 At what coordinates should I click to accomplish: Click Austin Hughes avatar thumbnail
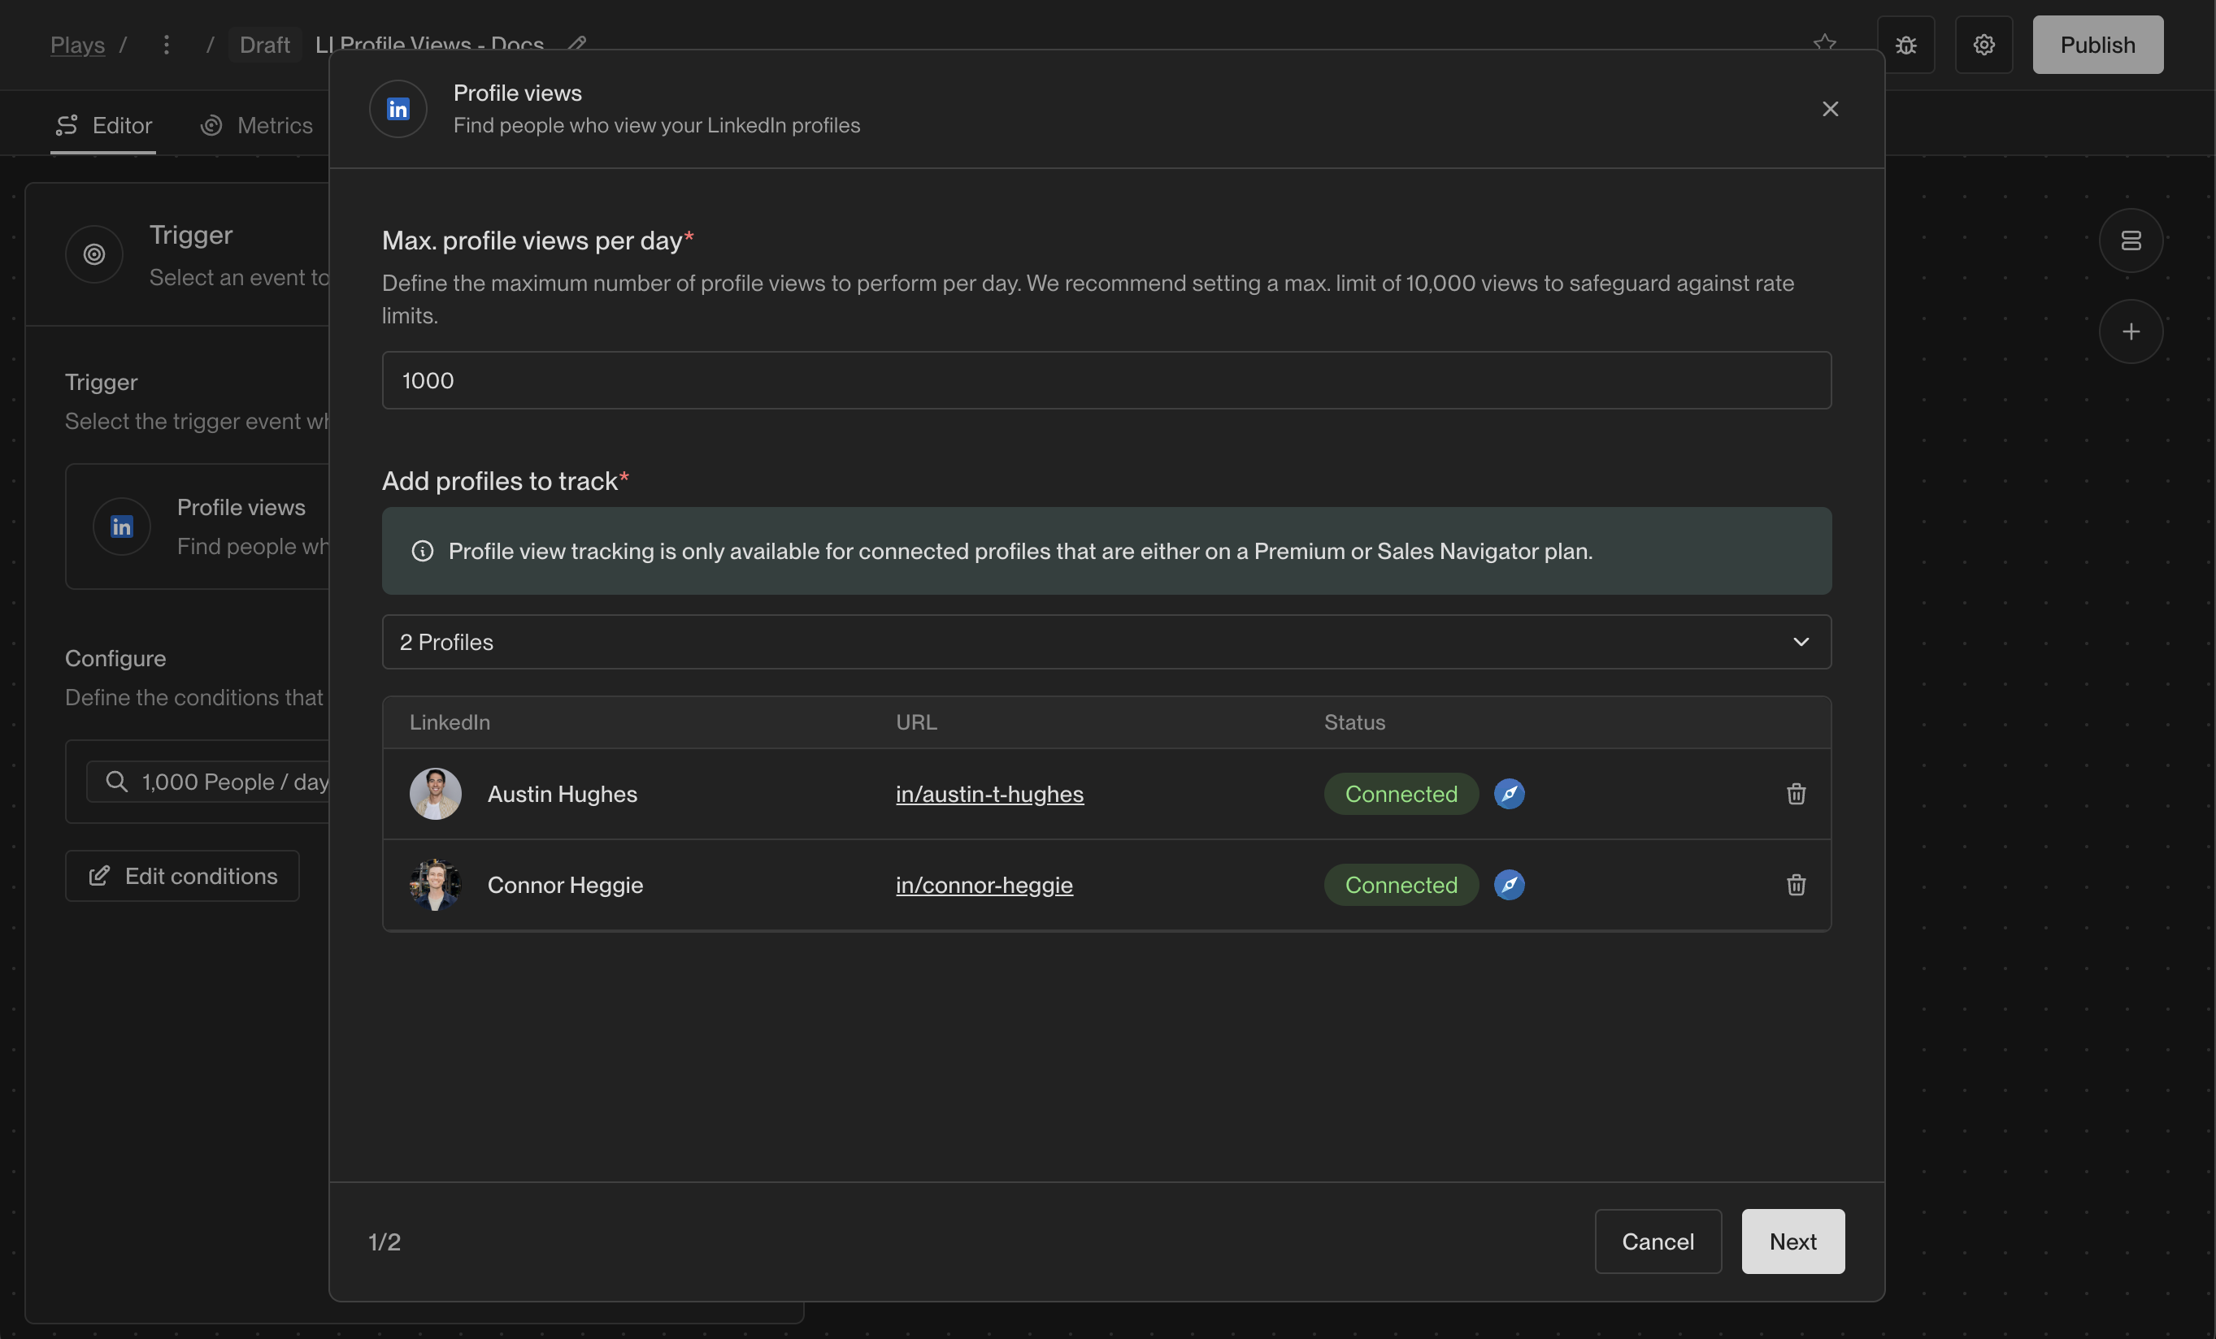tap(435, 794)
